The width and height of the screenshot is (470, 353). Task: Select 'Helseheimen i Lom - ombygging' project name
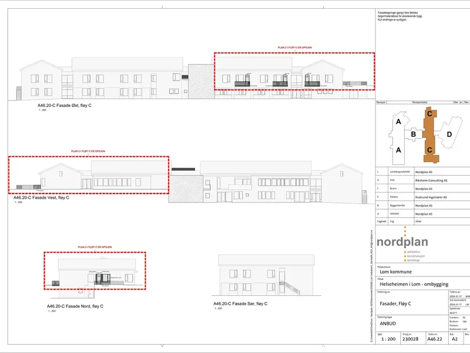pos(414,284)
